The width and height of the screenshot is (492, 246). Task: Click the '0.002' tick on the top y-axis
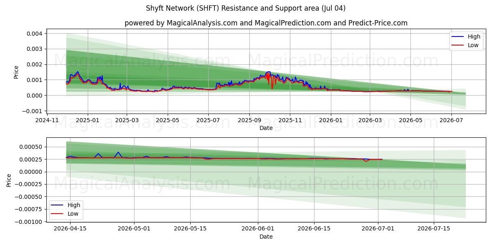tap(35, 64)
